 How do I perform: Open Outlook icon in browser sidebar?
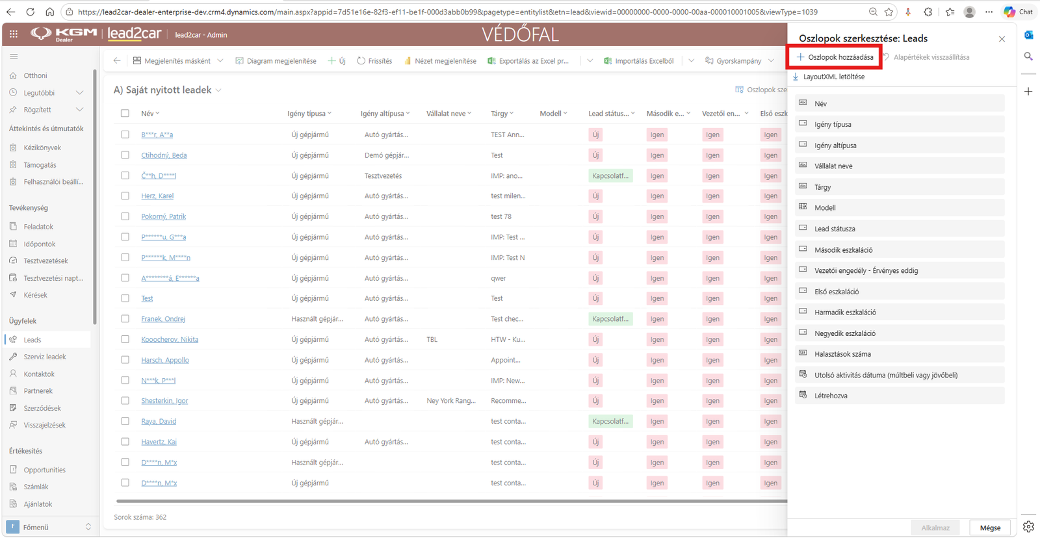1028,34
